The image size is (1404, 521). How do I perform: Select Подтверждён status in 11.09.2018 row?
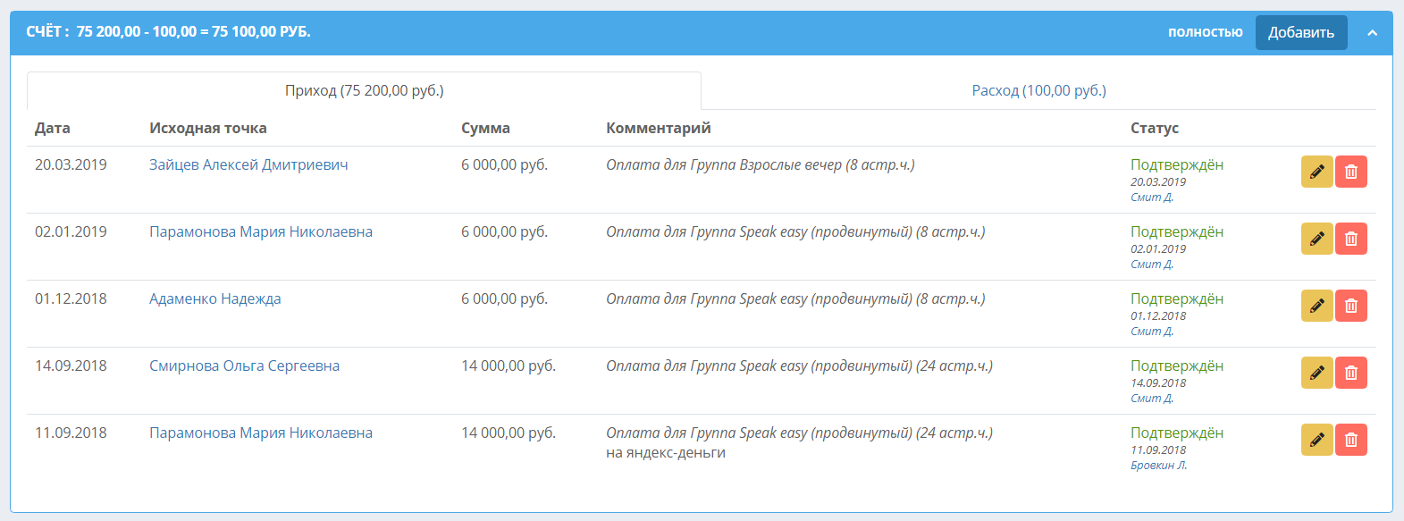tap(1177, 433)
